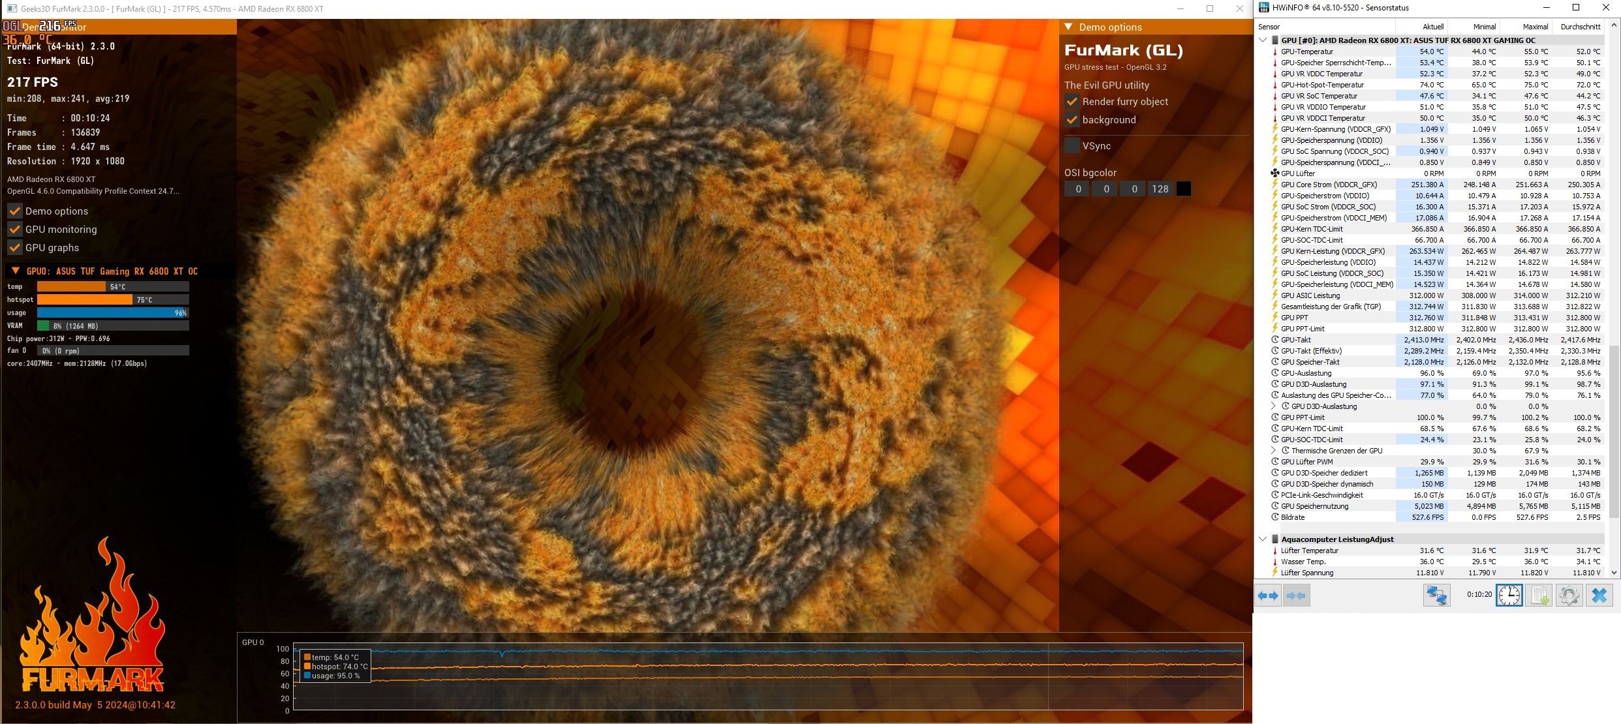The height and width of the screenshot is (724, 1621).
Task: Enable the VSync checkbox
Action: (x=1072, y=145)
